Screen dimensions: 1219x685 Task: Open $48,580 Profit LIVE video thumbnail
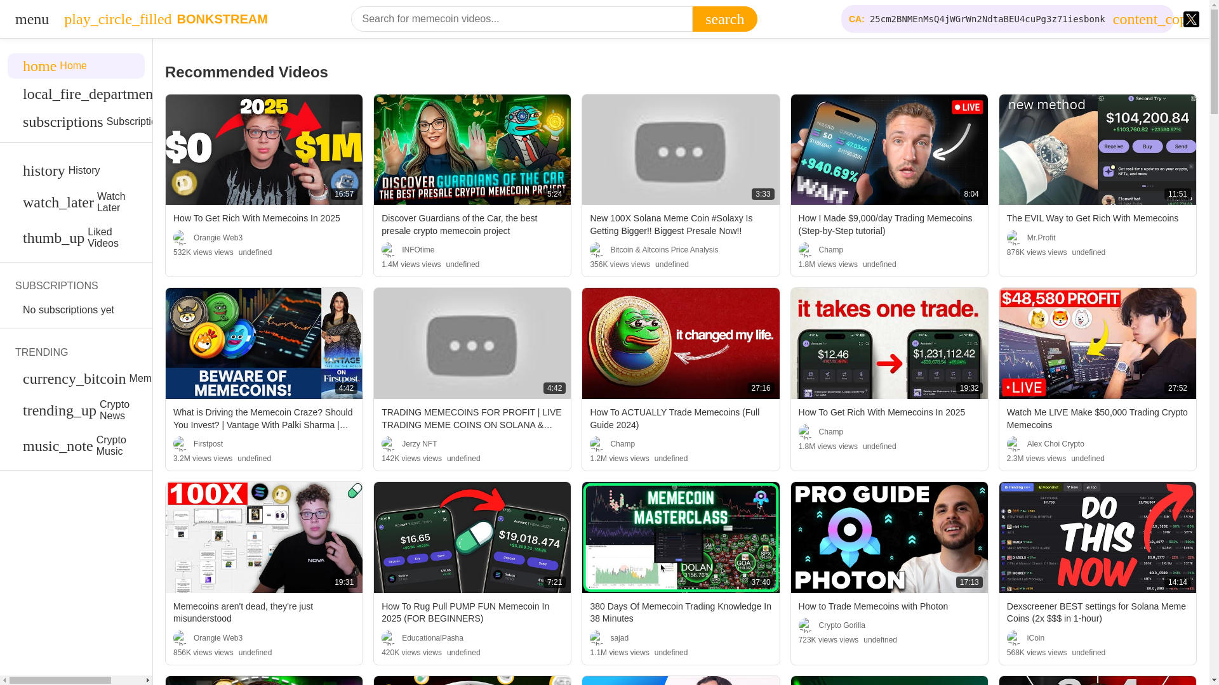tap(1097, 343)
